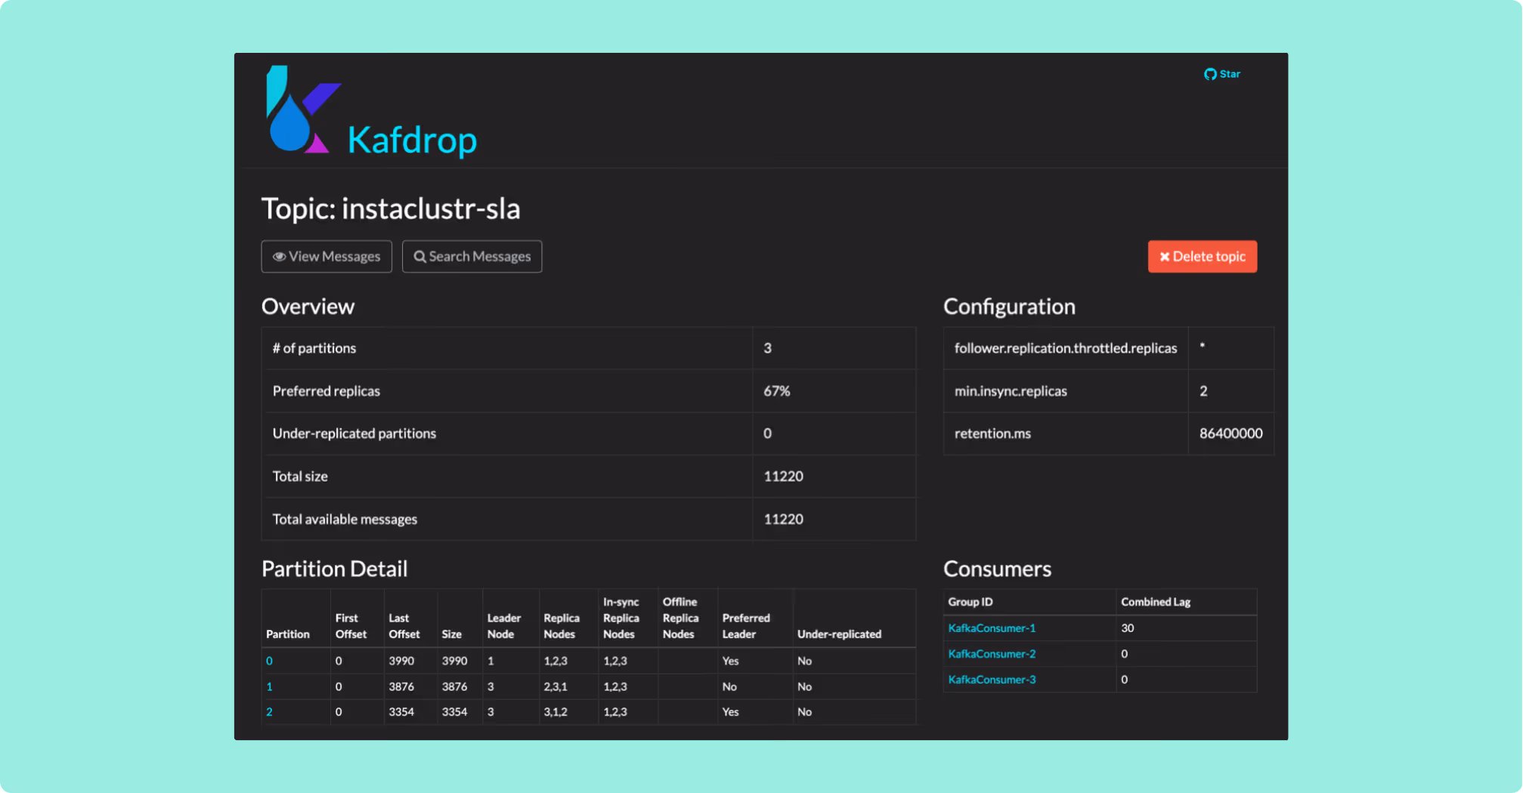This screenshot has height=793, width=1523.
Task: Click the GitHub Star link
Action: pyautogui.click(x=1222, y=74)
